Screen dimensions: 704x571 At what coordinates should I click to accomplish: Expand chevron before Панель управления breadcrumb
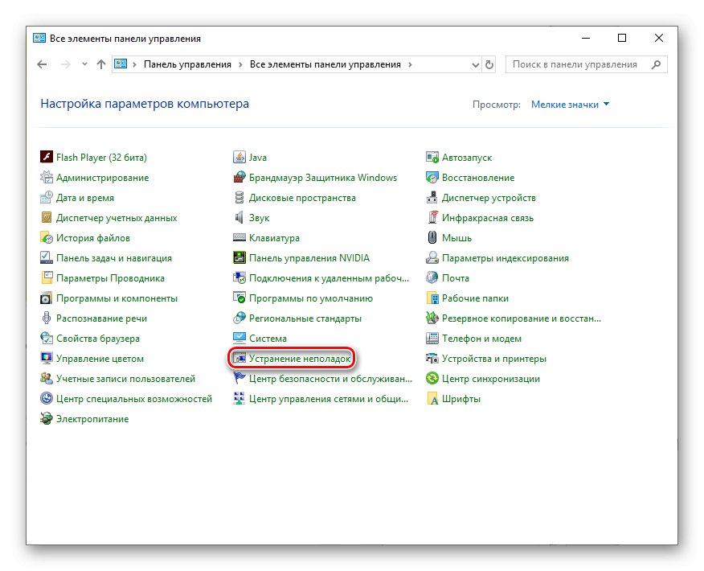coord(134,64)
